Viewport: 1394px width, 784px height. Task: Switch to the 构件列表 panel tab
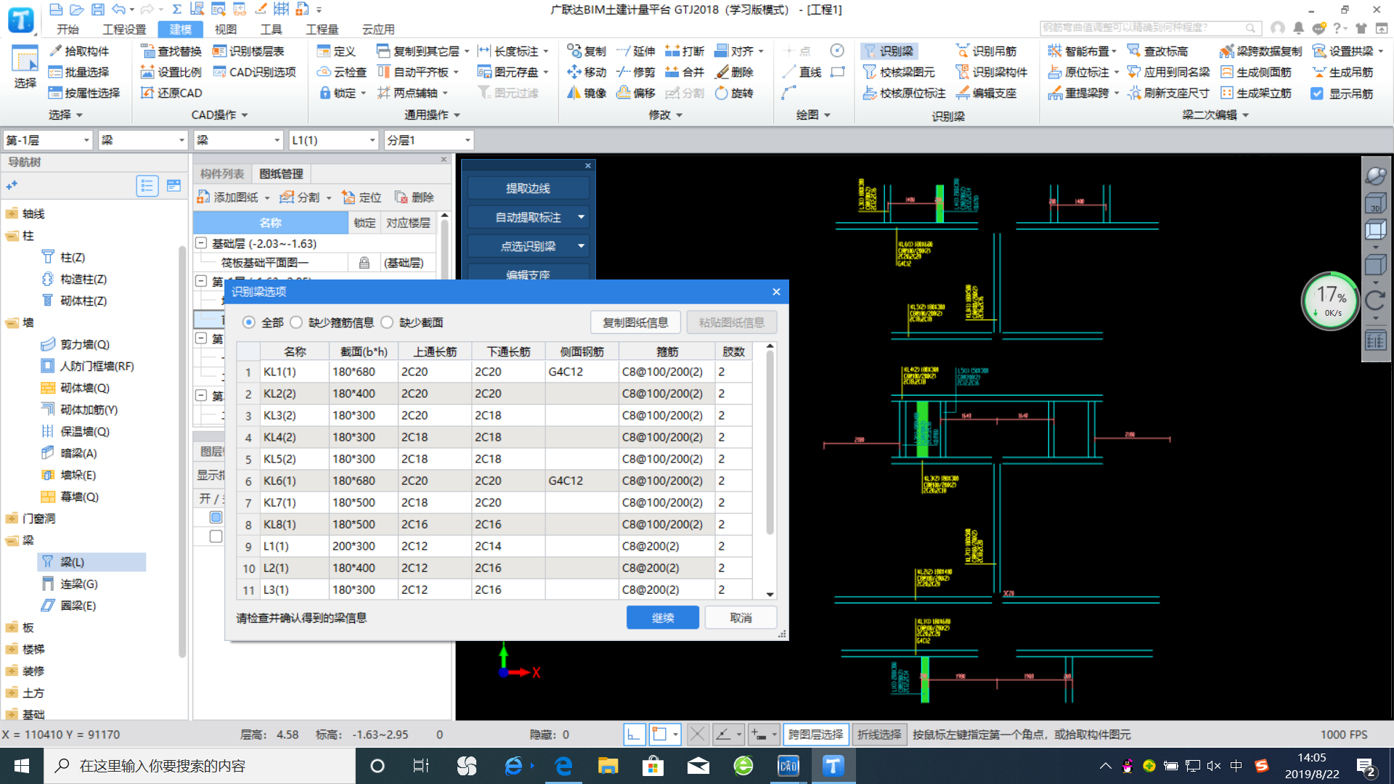[222, 174]
